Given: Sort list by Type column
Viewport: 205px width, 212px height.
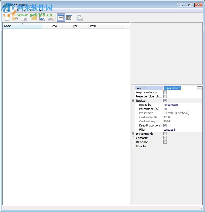Looking at the screenshot, I should 75,26.
